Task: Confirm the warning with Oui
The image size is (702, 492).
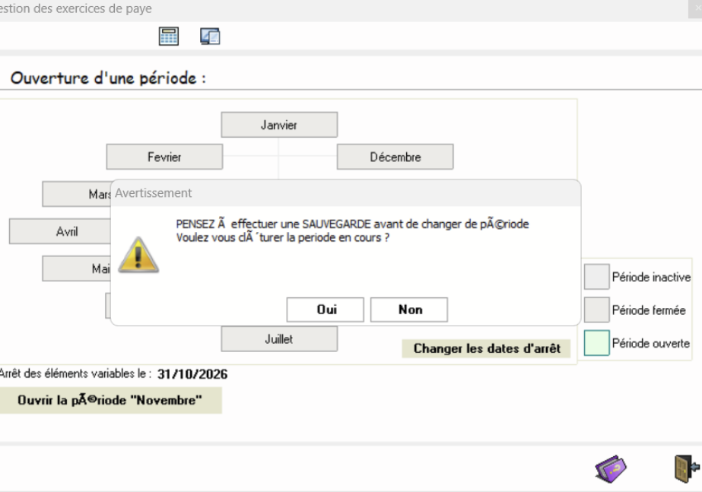Action: (x=326, y=309)
